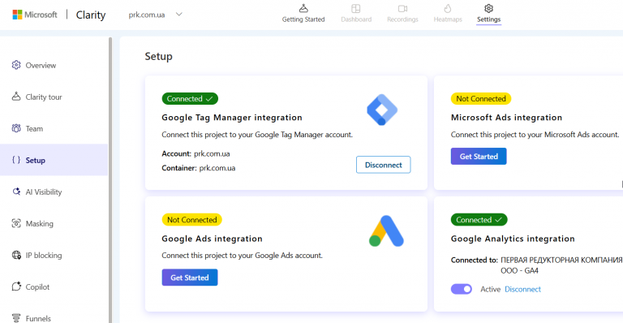Open the Masking settings page

54,223
